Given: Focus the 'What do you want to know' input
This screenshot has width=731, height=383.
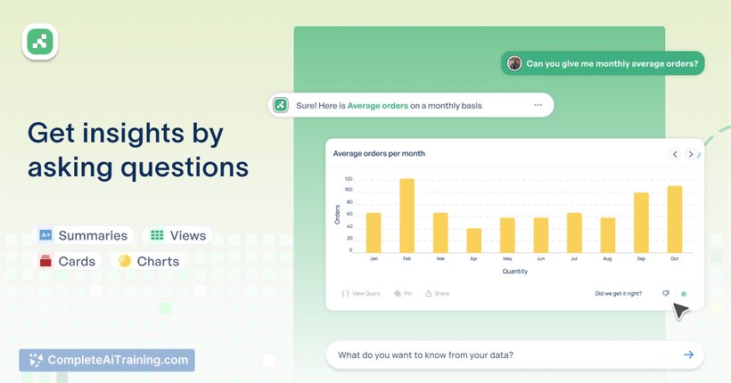Looking at the screenshot, I should click(514, 355).
